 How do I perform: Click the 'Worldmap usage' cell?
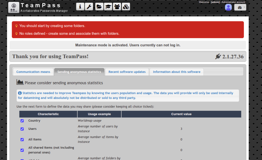[90, 120]
